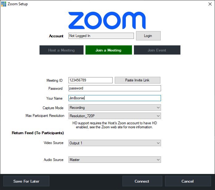Click the Account status field
Viewport: 215px width, 190px height.
click(x=101, y=36)
